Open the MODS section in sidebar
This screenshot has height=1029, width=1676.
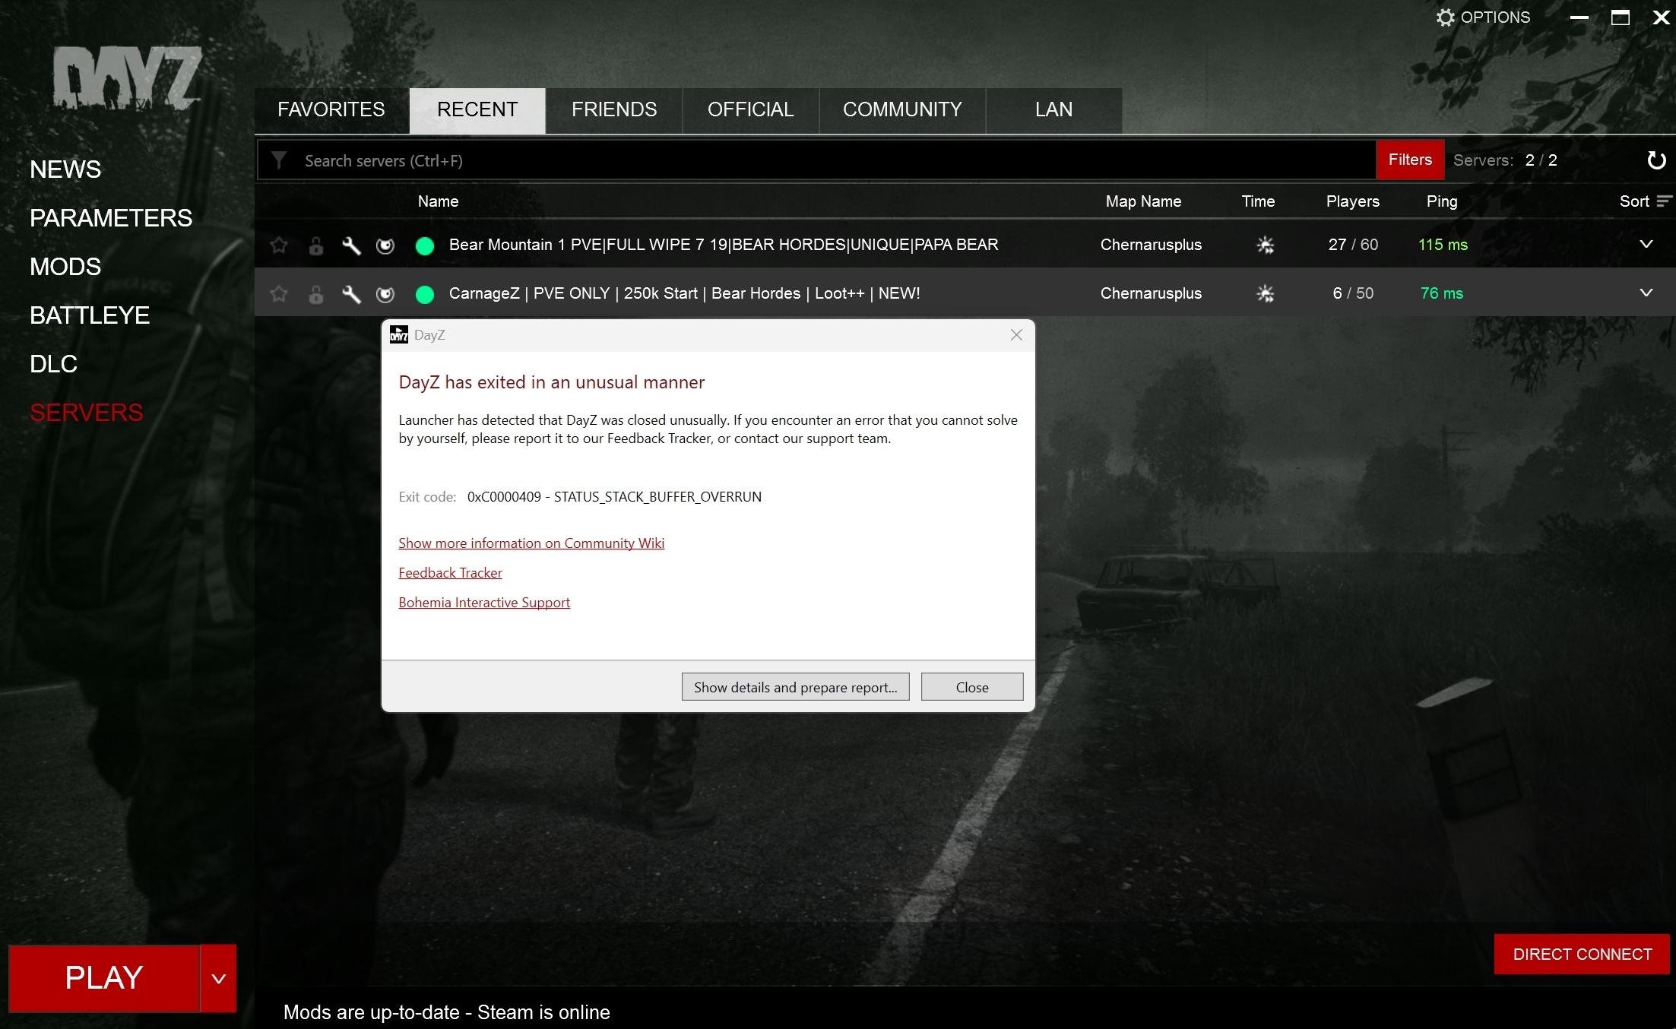pyautogui.click(x=65, y=267)
